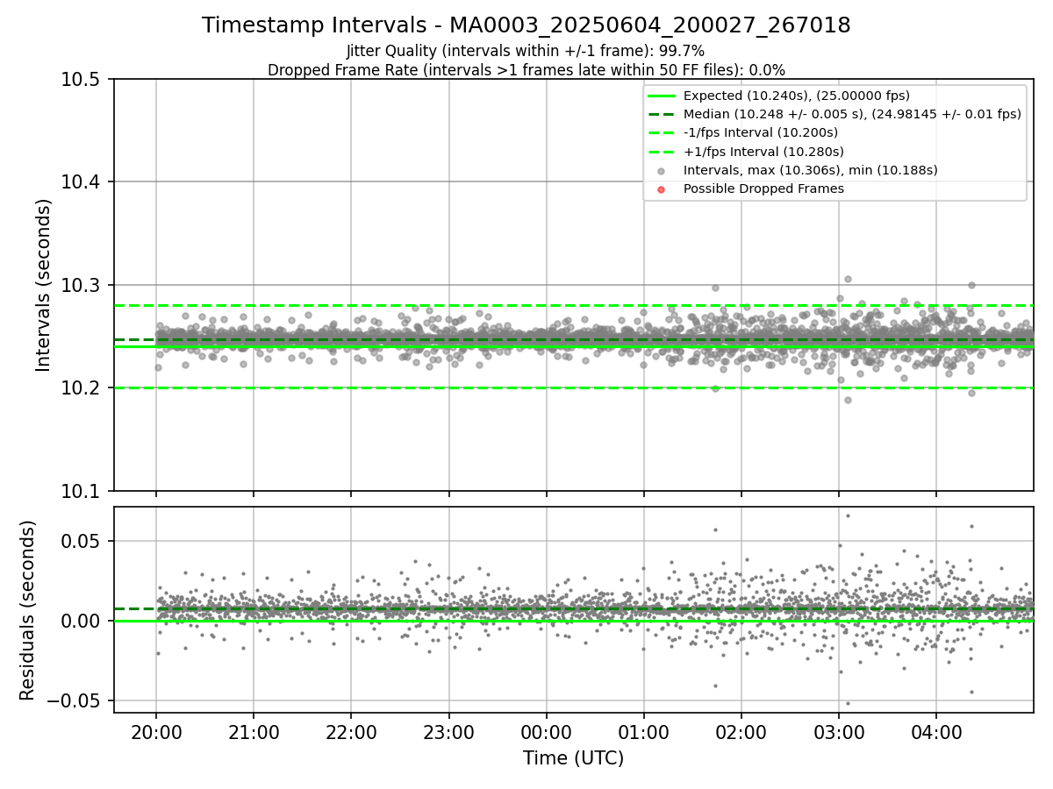Click the 'Dropped Frame Rate' subtitle line
This screenshot has height=789, width=1053.
coord(526,69)
